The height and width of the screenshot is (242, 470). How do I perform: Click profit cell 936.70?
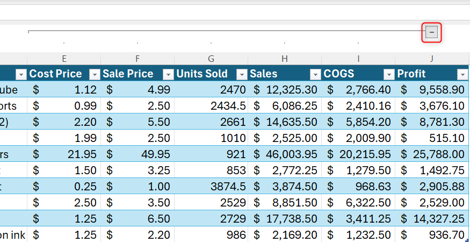coord(432,234)
